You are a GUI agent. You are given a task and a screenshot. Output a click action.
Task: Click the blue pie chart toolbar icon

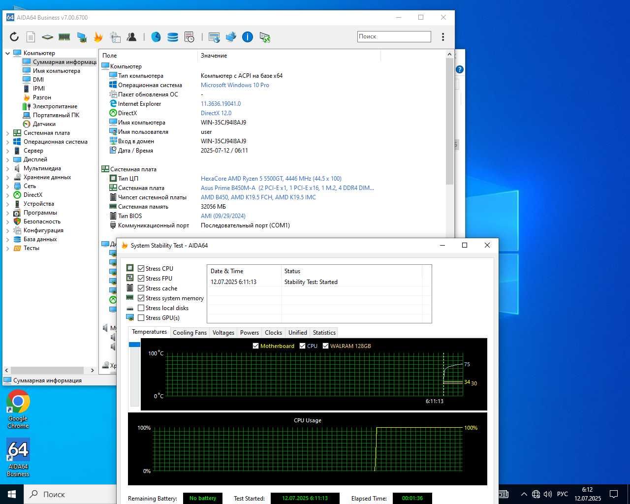[x=156, y=37]
